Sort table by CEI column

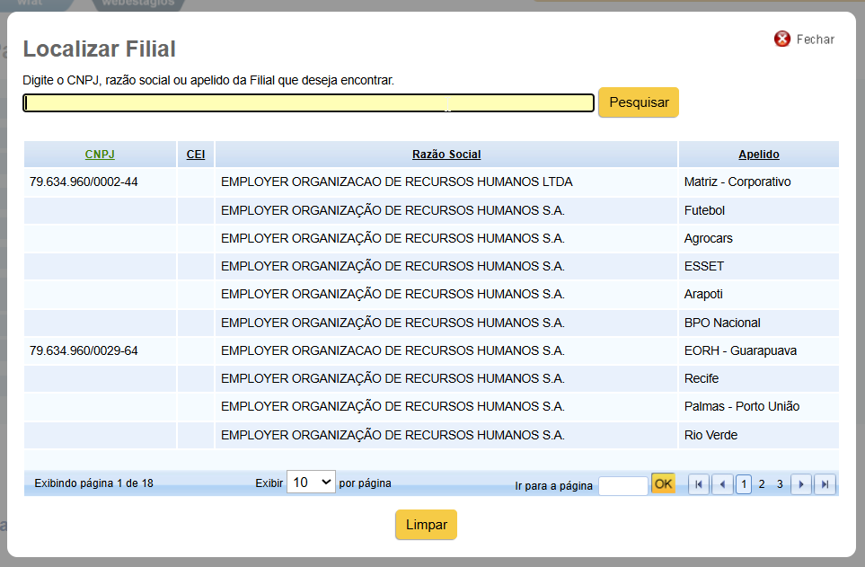[196, 155]
